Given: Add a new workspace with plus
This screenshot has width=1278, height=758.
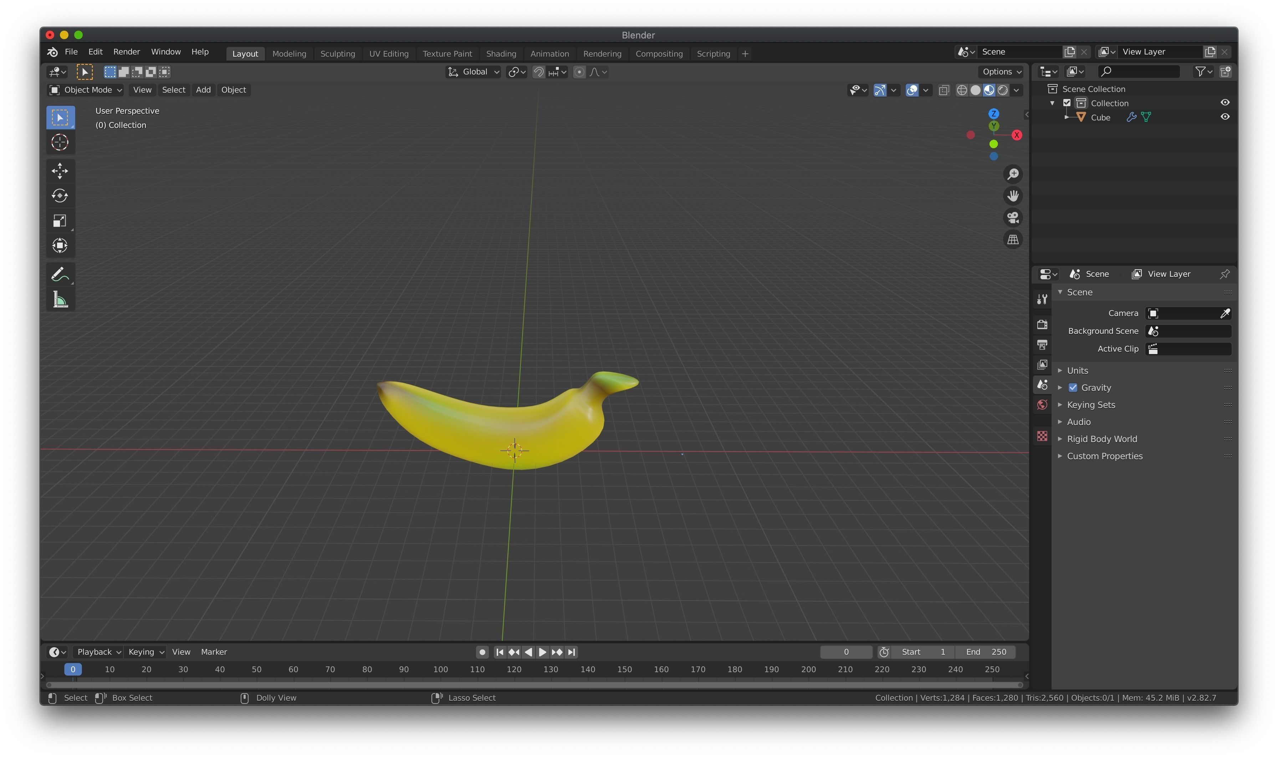Looking at the screenshot, I should [745, 54].
